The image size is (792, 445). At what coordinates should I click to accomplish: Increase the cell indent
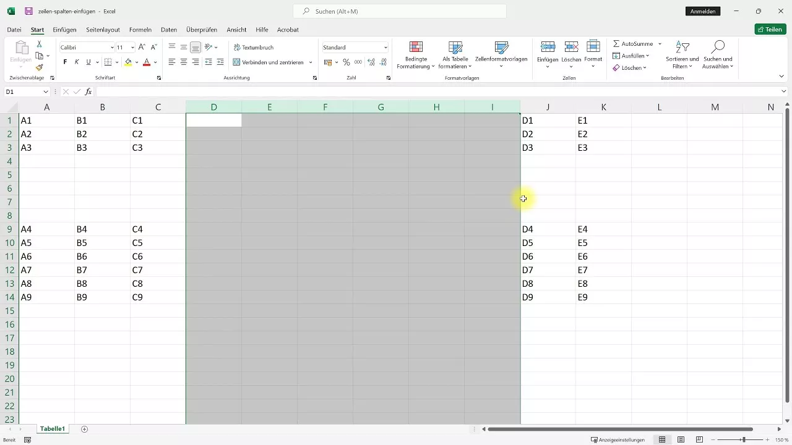[220, 62]
